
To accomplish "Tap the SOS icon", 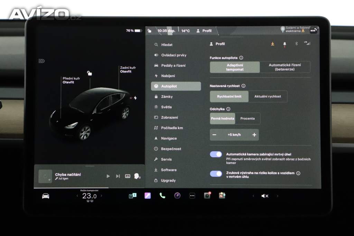I will point(313,30).
